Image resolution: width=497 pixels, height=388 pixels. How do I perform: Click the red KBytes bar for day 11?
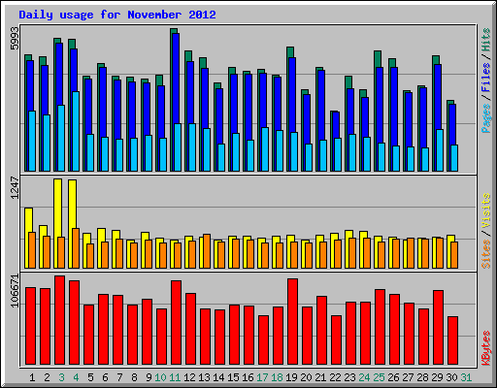coord(176,322)
